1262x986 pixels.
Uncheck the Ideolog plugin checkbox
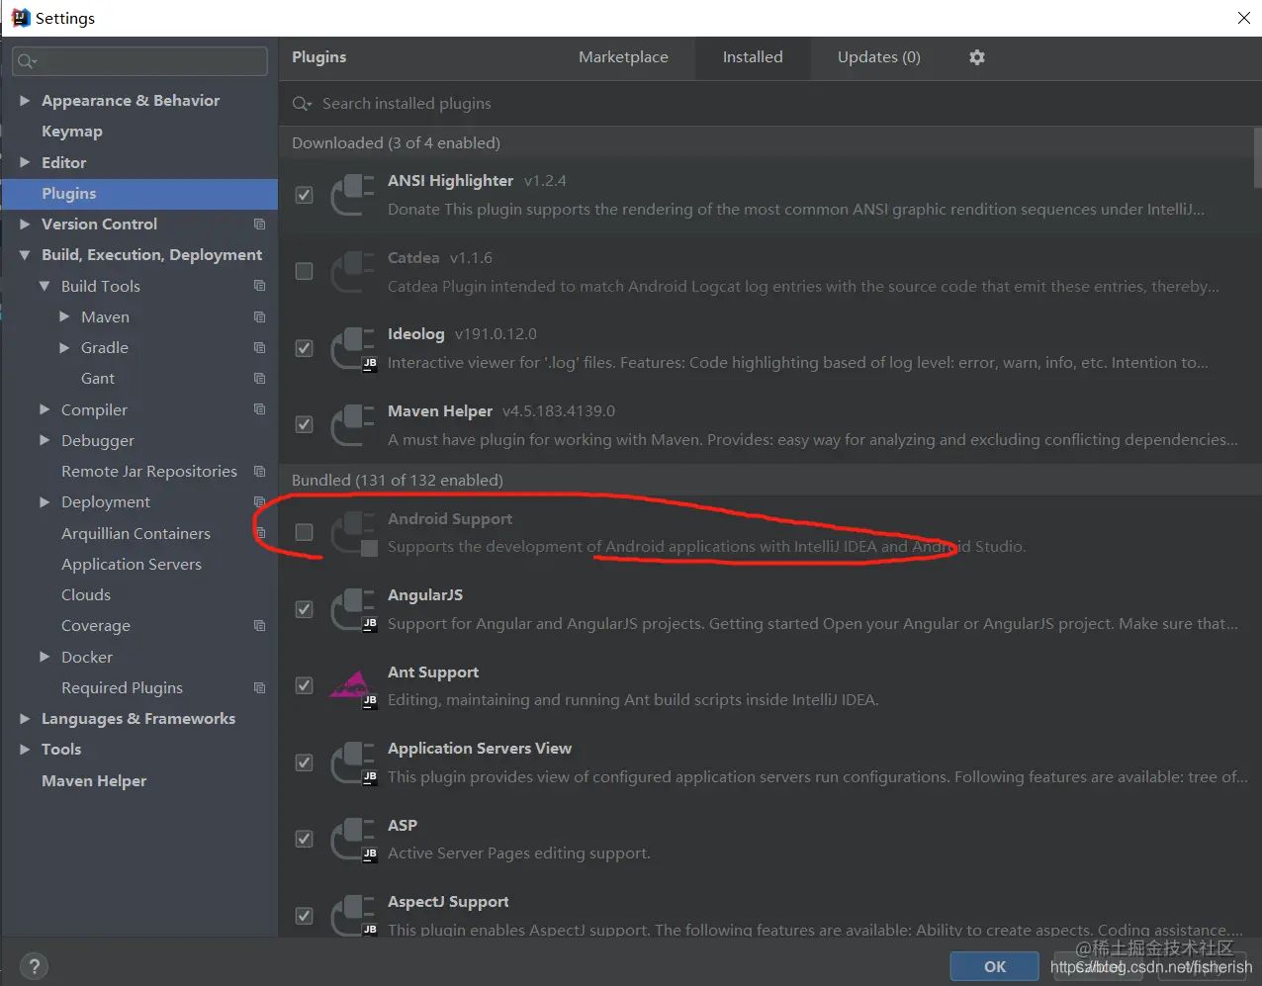305,348
